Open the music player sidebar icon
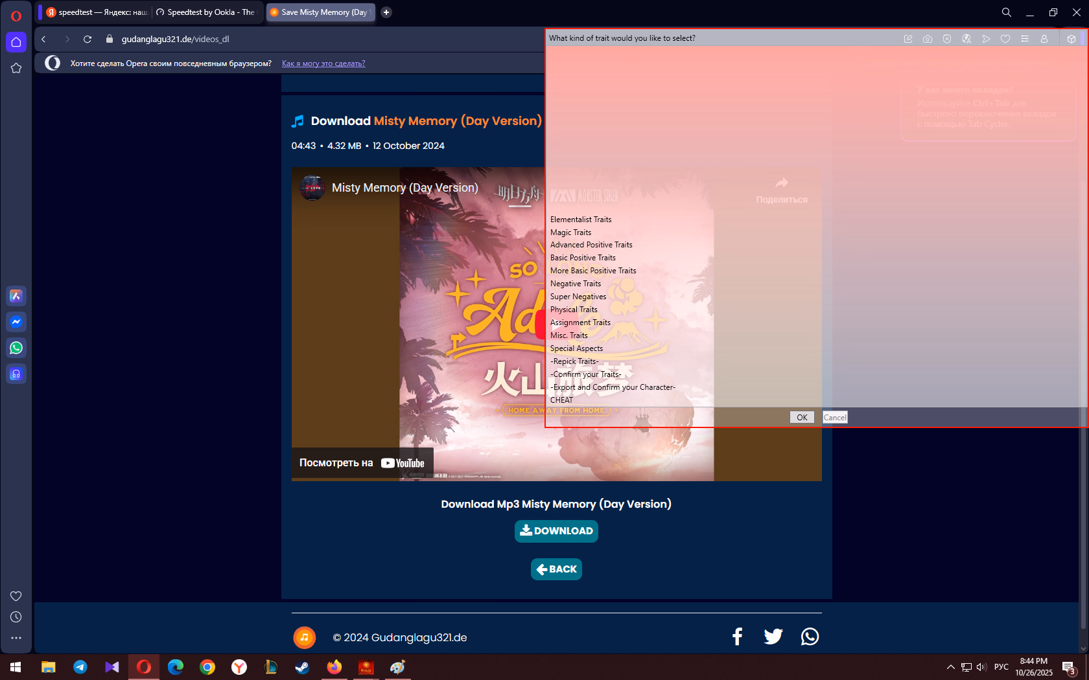 point(16,374)
